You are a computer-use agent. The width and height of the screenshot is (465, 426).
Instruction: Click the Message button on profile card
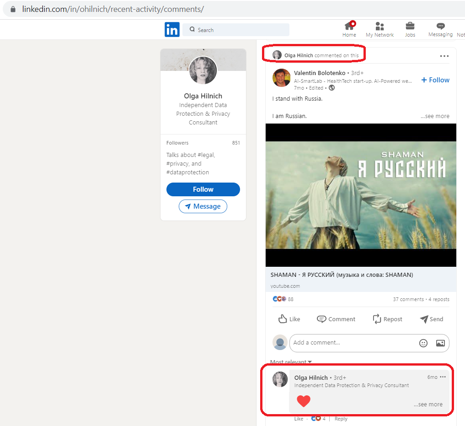[203, 206]
